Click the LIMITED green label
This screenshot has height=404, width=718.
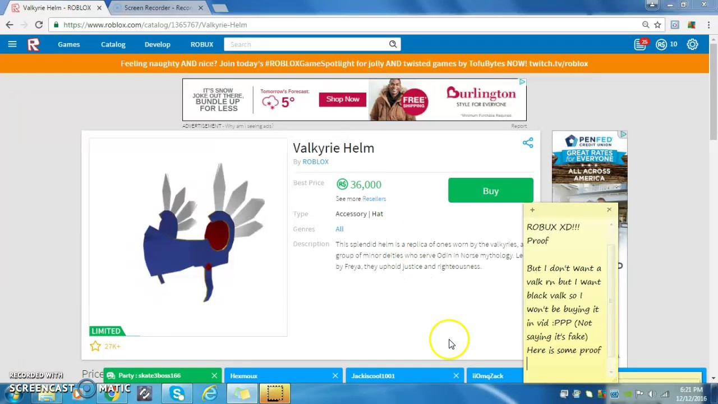coord(106,331)
